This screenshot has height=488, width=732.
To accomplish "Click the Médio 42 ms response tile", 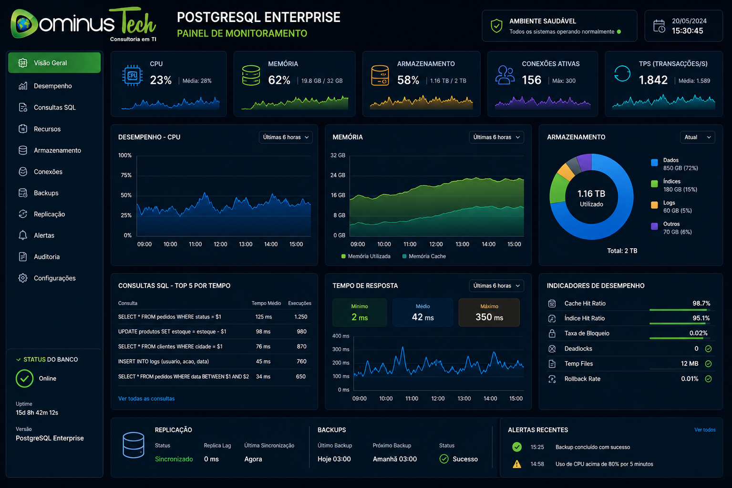I will 423,313.
